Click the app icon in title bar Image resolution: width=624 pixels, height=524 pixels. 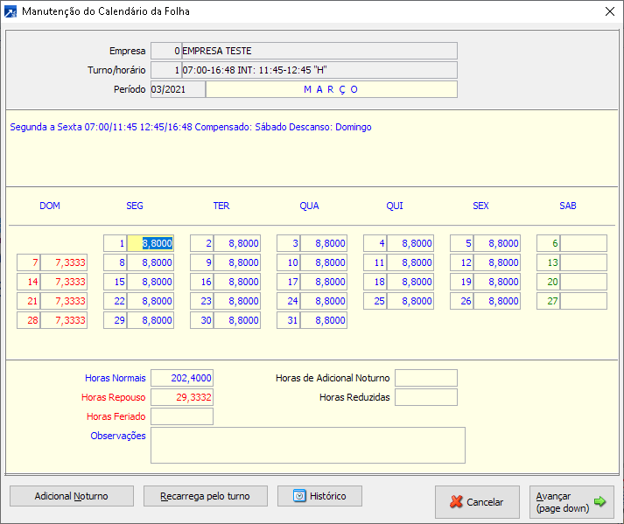pyautogui.click(x=11, y=11)
